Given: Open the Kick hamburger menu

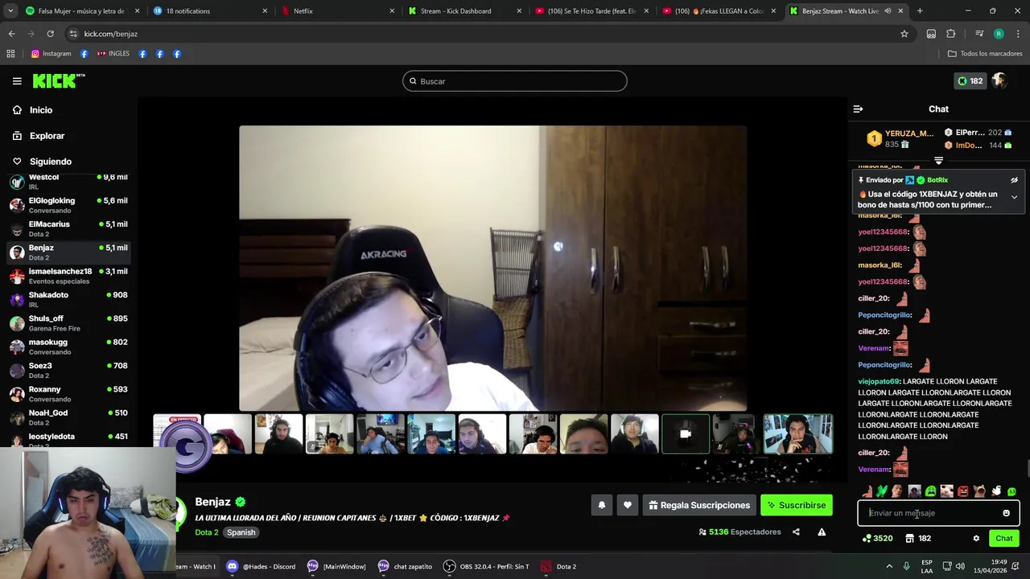Looking at the screenshot, I should [x=17, y=81].
